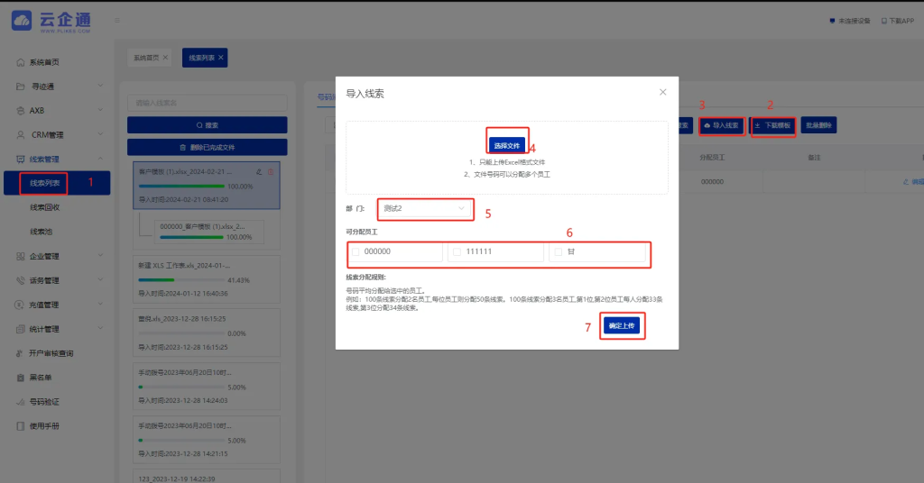Click the 线索管理 chart icon in sidebar
924x483 pixels.
click(x=21, y=159)
